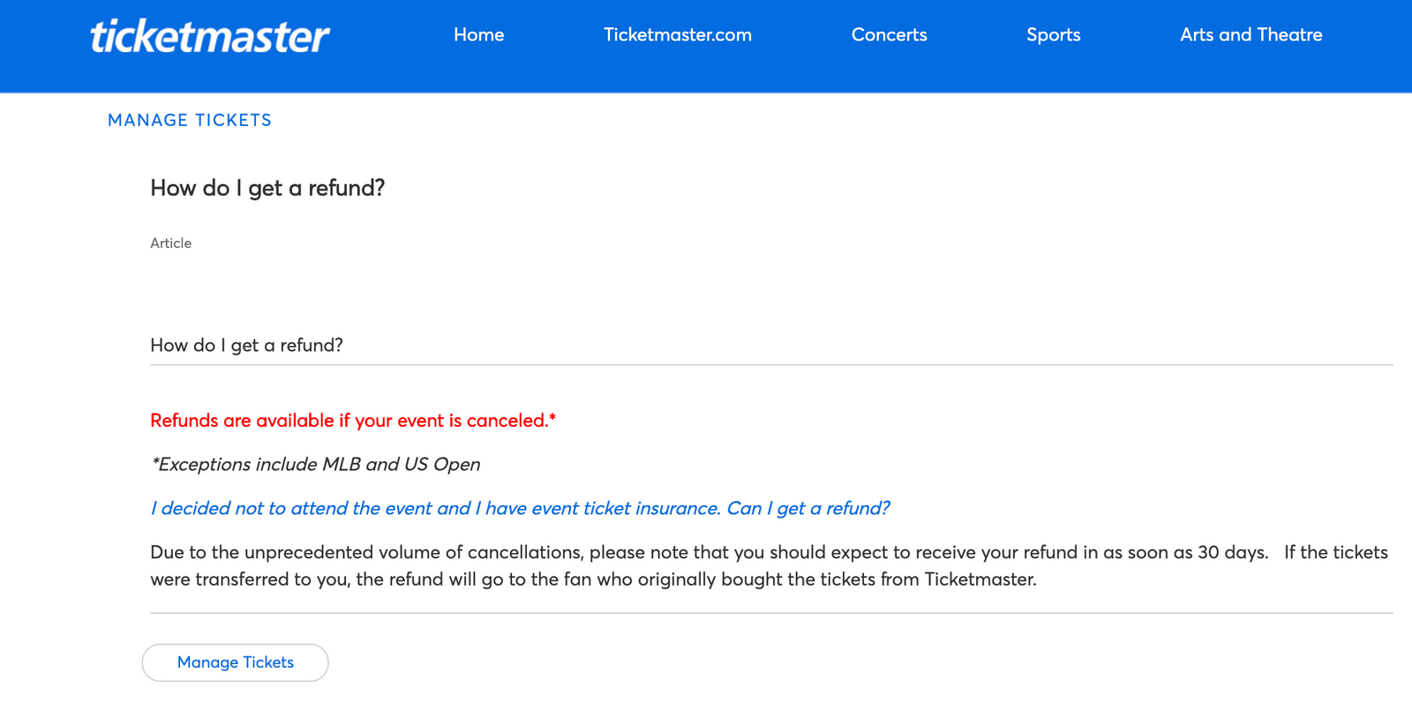This screenshot has width=1412, height=702.
Task: Open the Concerts page from the navigation bar
Action: pos(889,35)
